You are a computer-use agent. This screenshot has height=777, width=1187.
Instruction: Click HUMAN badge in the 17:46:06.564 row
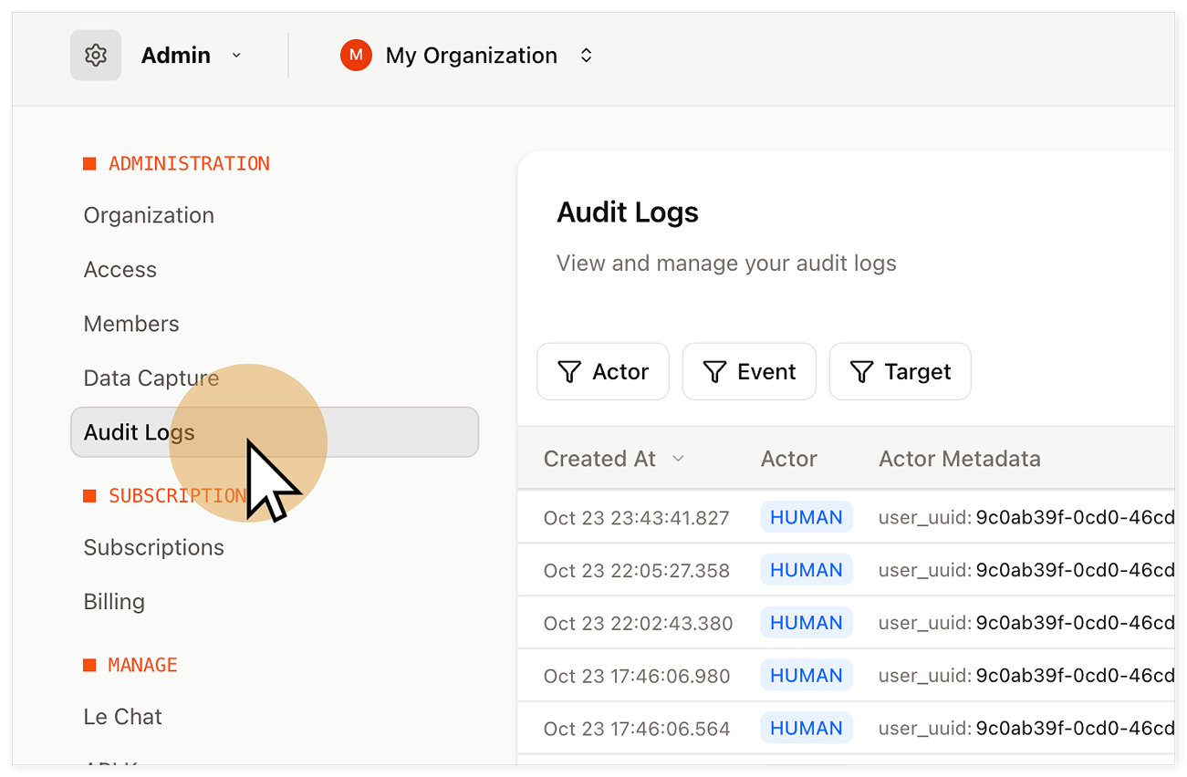807,729
